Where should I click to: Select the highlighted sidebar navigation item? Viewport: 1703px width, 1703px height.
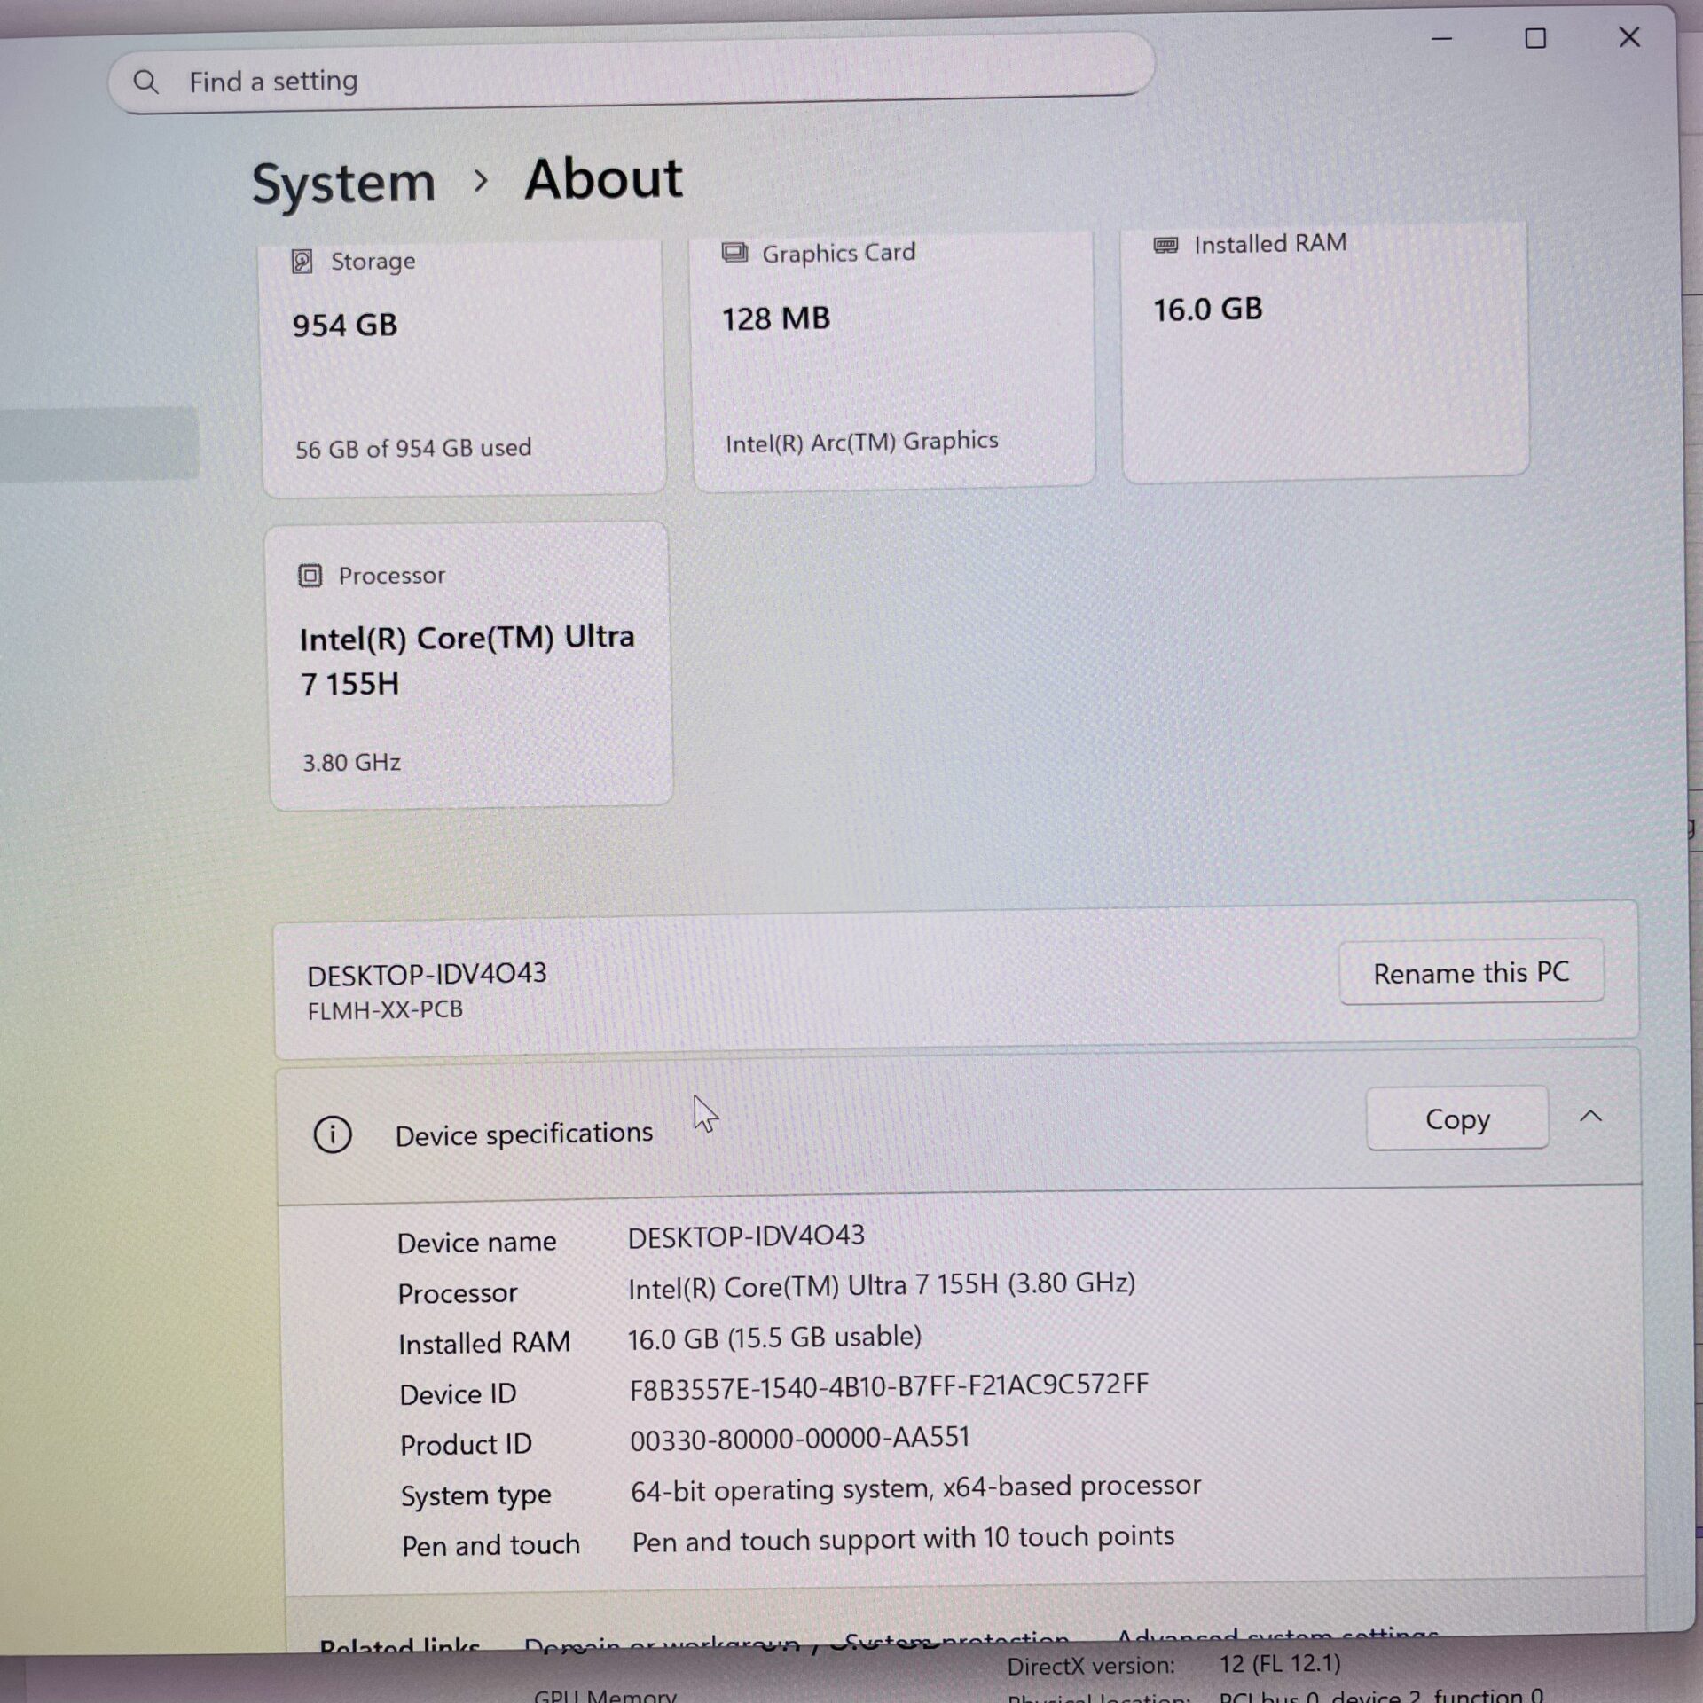[98, 443]
